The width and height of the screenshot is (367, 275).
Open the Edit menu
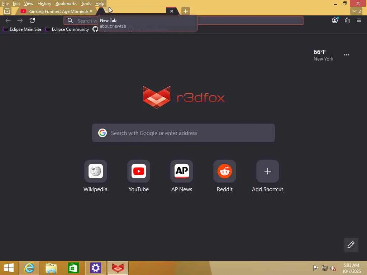pos(16,4)
